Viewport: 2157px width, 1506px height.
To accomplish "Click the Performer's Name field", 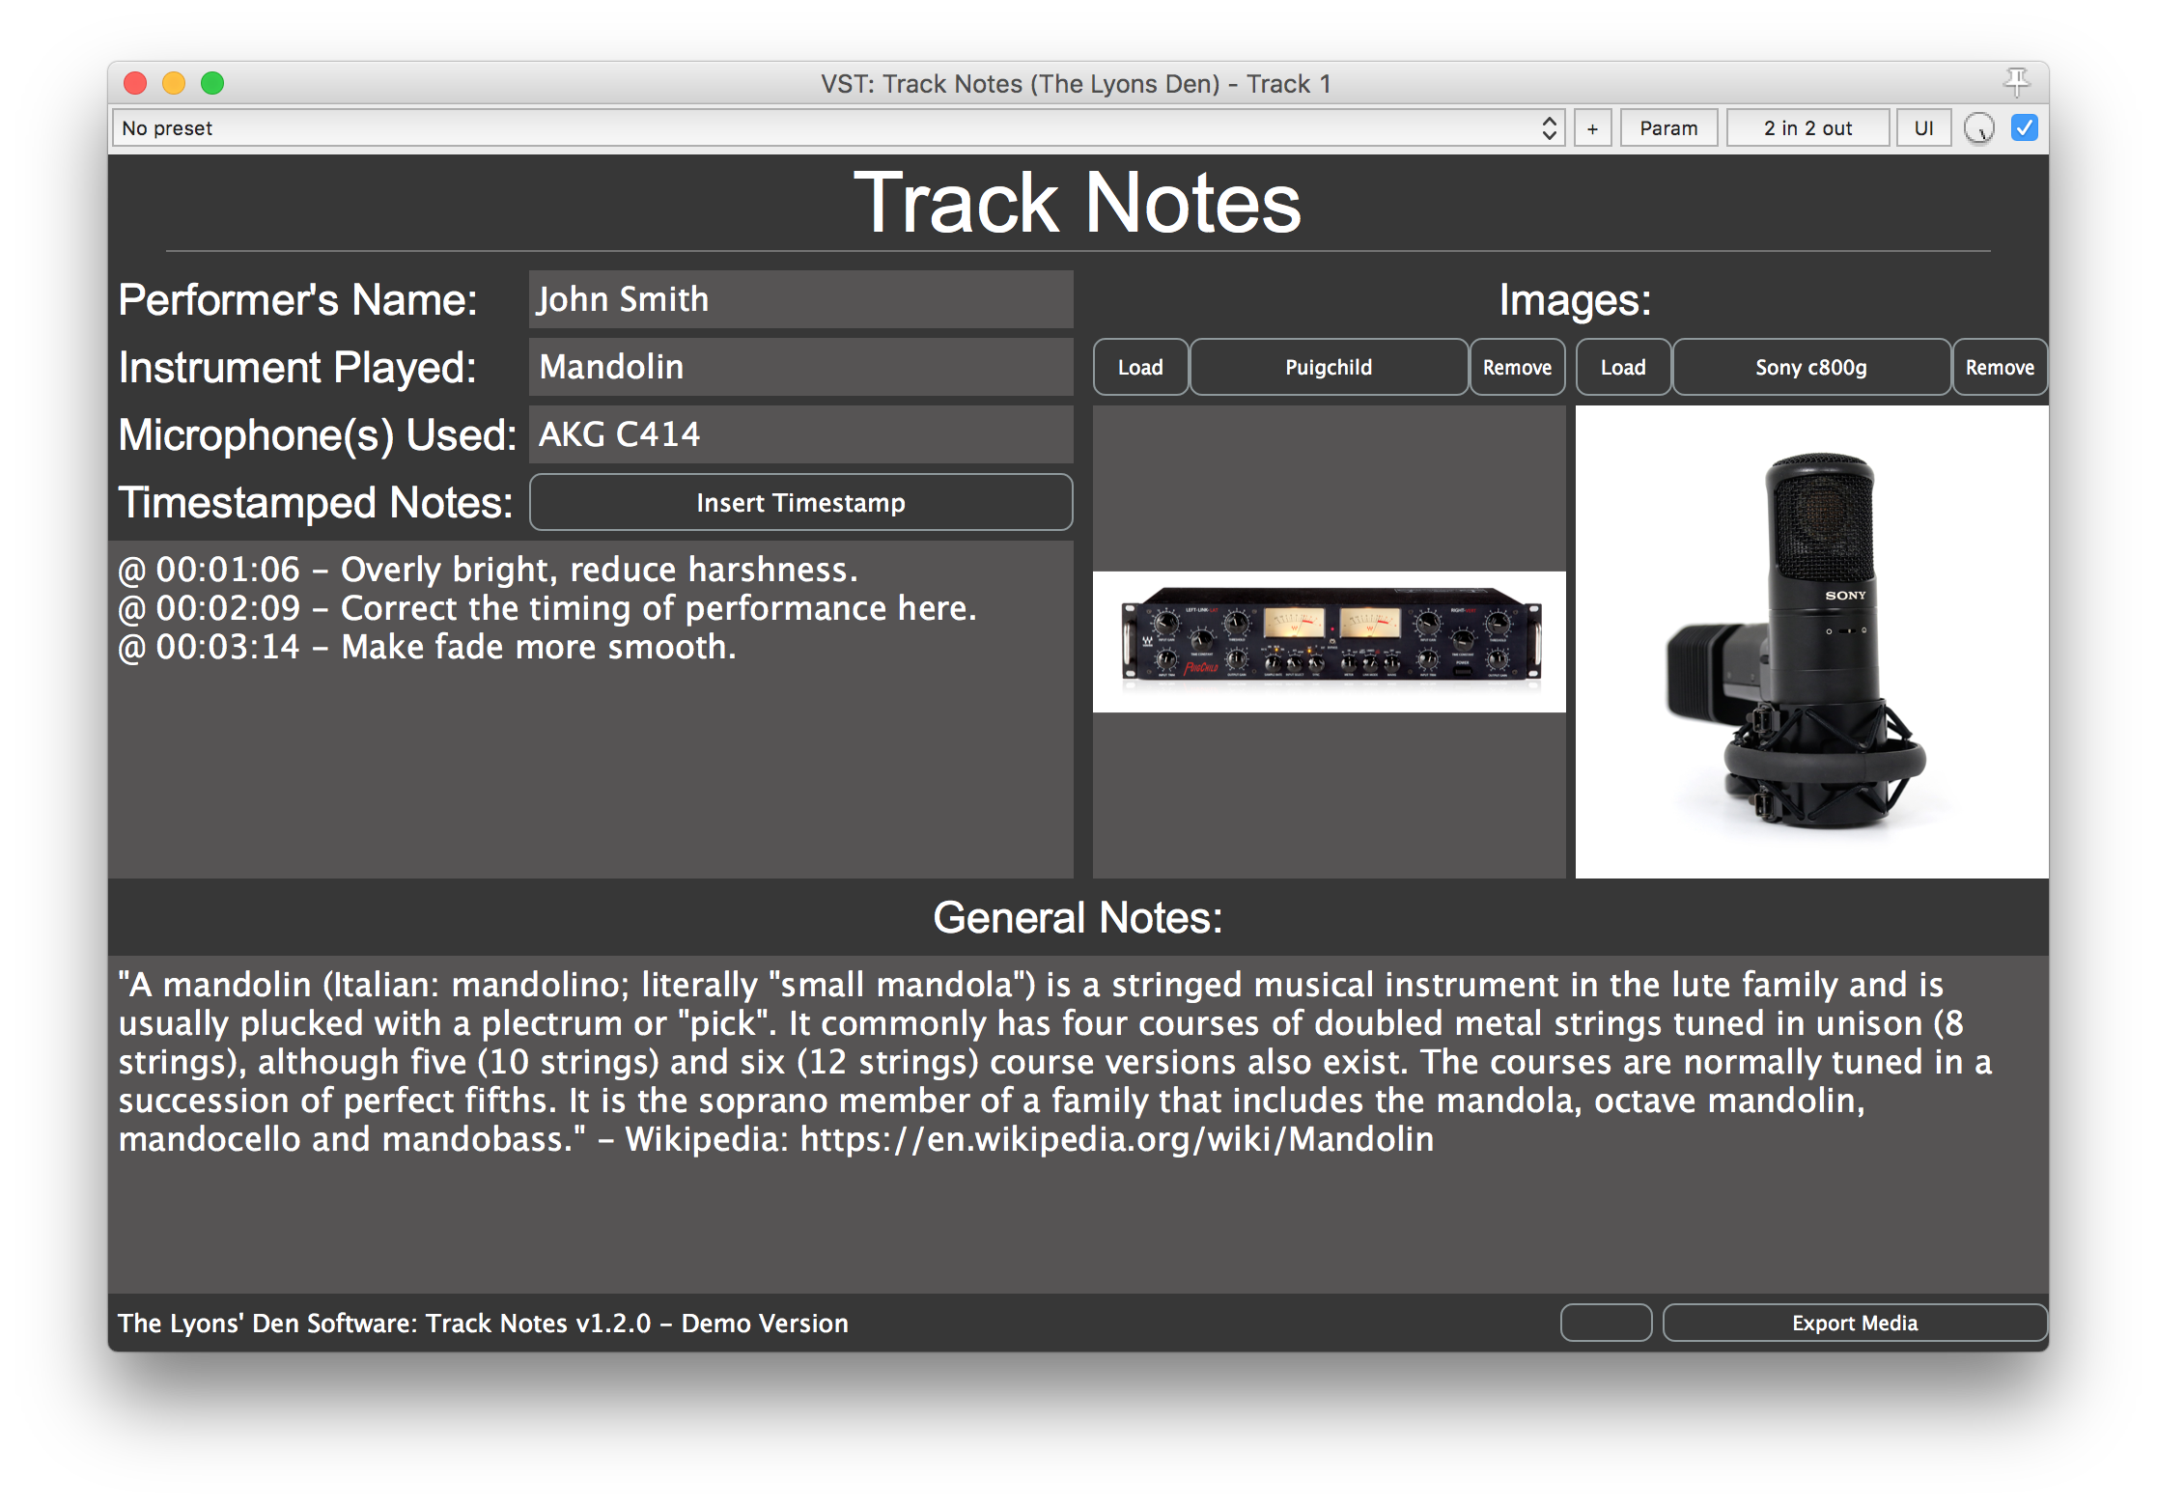I will point(800,299).
